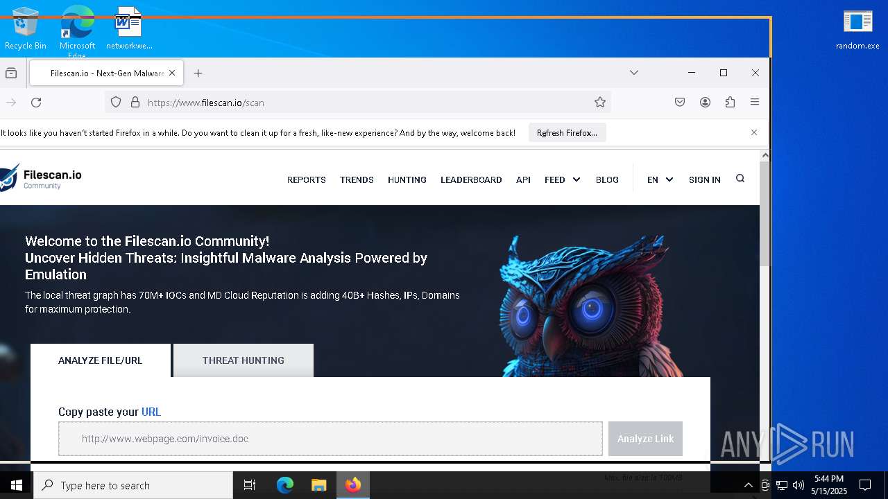Expand the FEED dropdown menu
The height and width of the screenshot is (499, 888).
click(562, 180)
